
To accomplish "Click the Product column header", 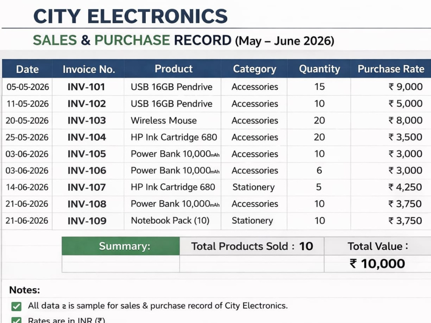I will point(173,68).
